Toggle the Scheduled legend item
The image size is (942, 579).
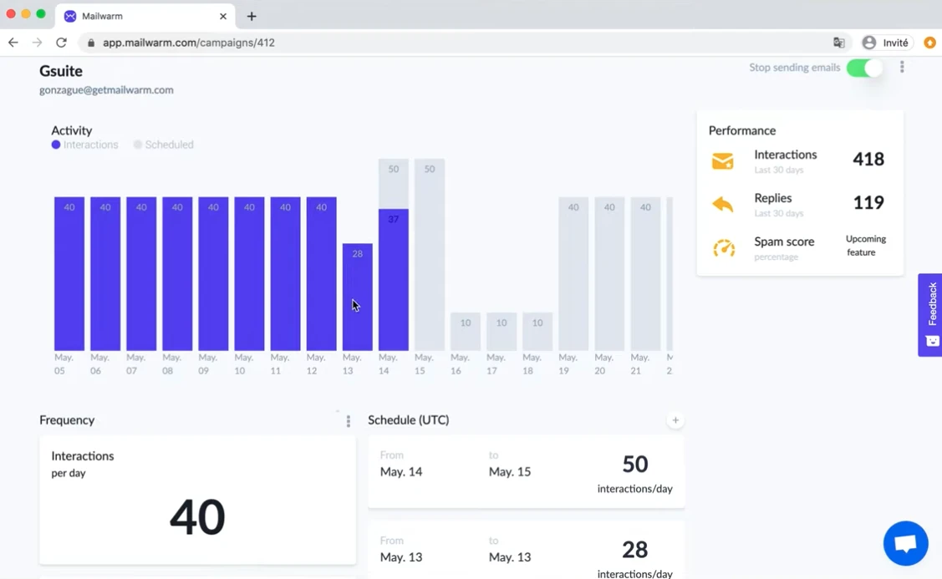pos(163,145)
